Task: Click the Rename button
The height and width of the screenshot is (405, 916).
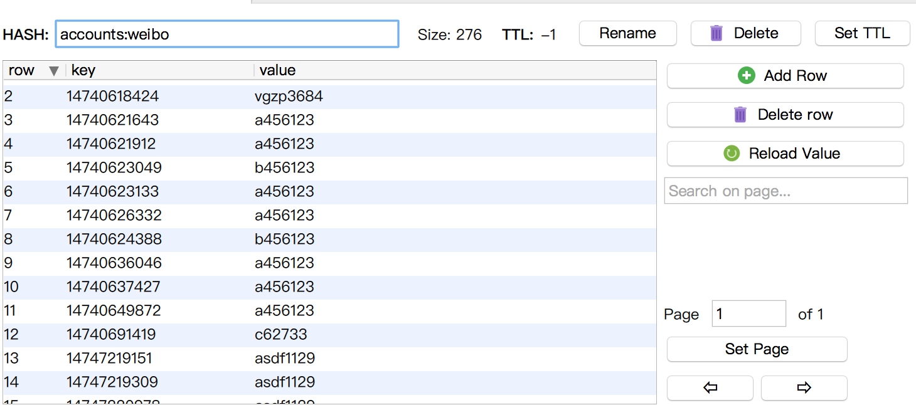Action: click(x=628, y=33)
